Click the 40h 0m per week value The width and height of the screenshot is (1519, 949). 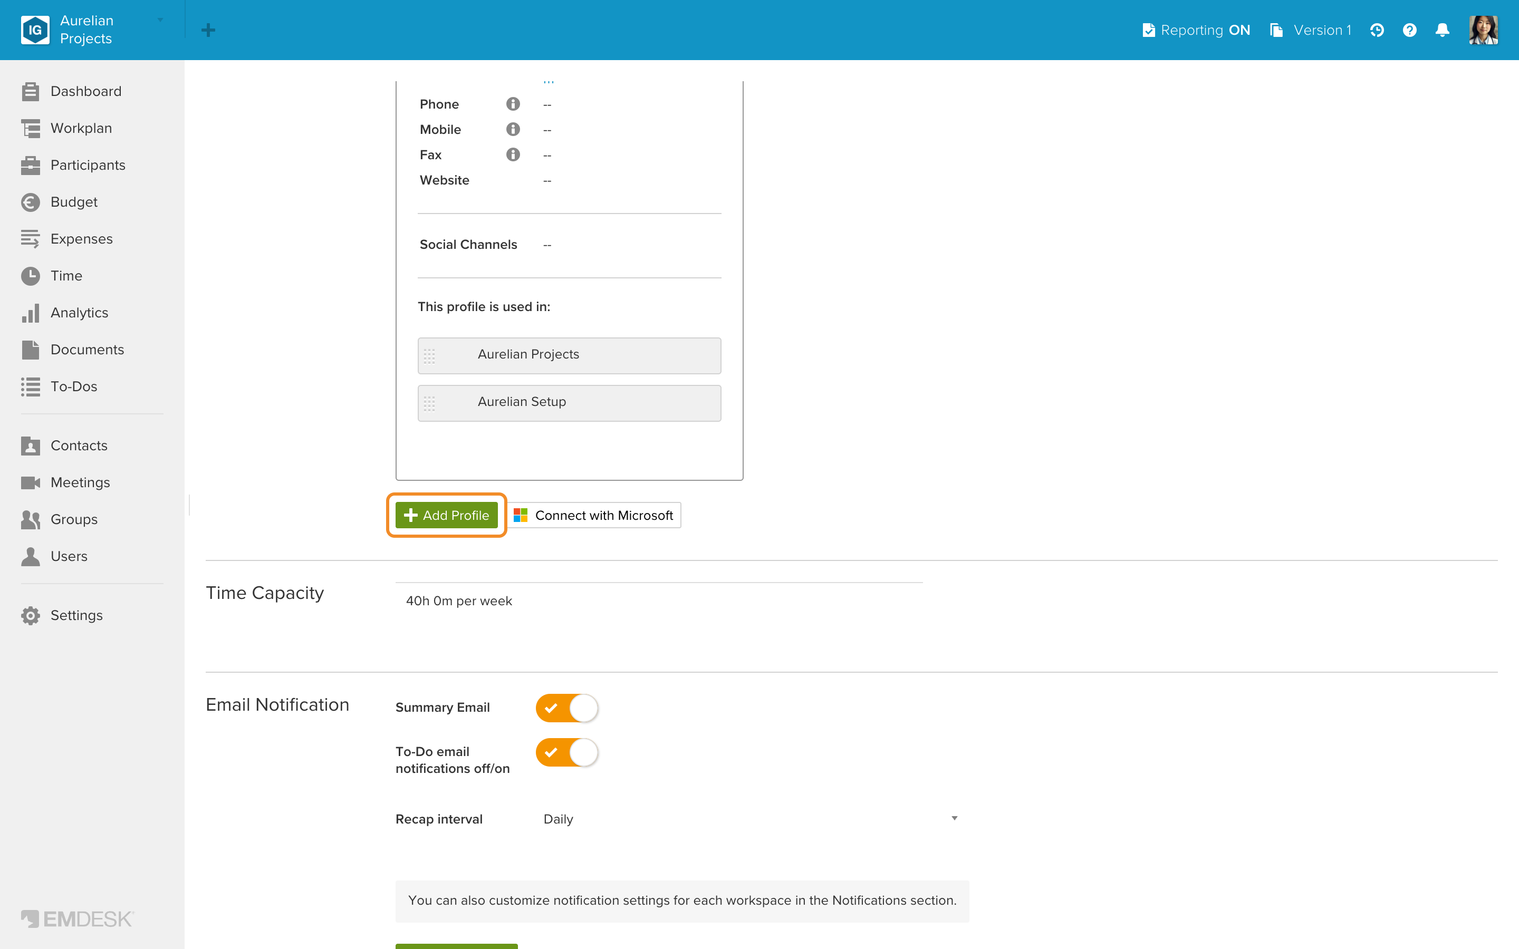(459, 601)
